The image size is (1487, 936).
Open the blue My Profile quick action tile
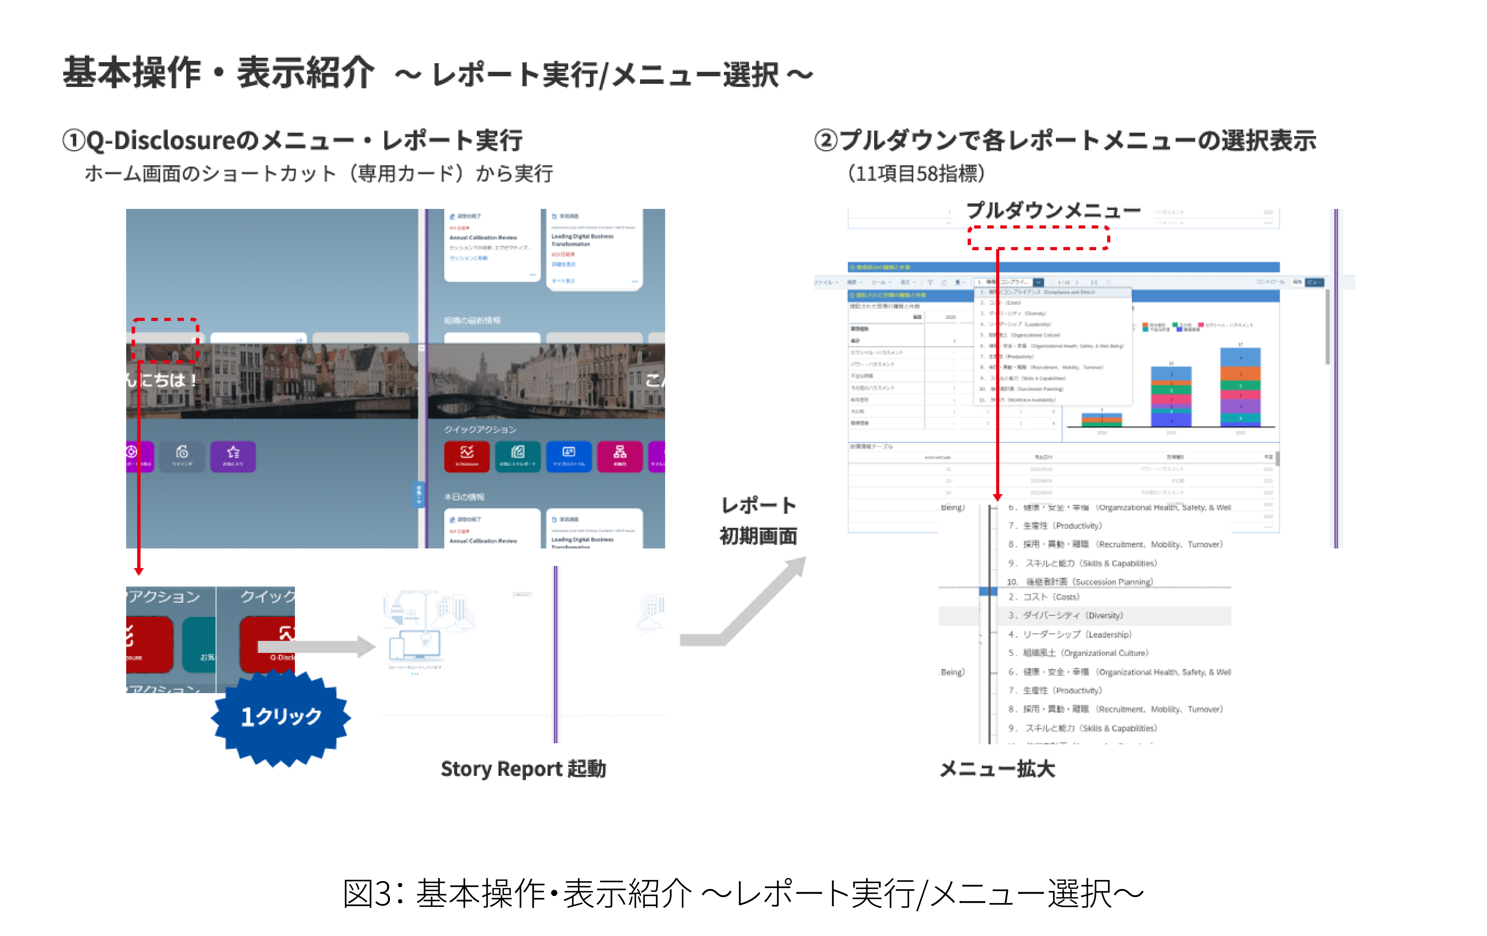(569, 456)
